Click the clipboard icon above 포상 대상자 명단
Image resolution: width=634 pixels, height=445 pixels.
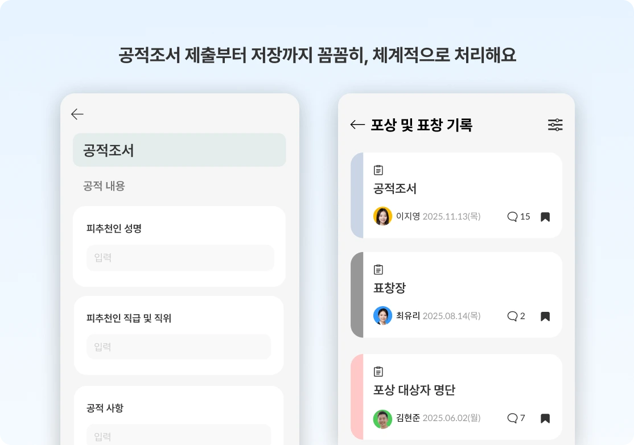[x=378, y=372]
